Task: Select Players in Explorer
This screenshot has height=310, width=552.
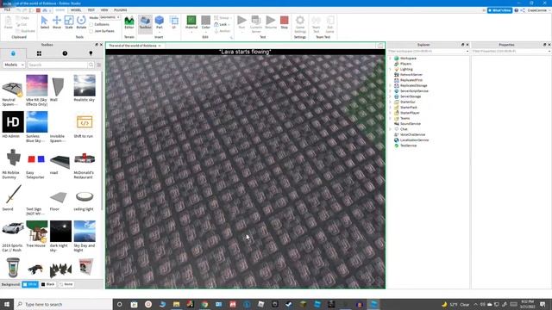Action: [x=405, y=64]
